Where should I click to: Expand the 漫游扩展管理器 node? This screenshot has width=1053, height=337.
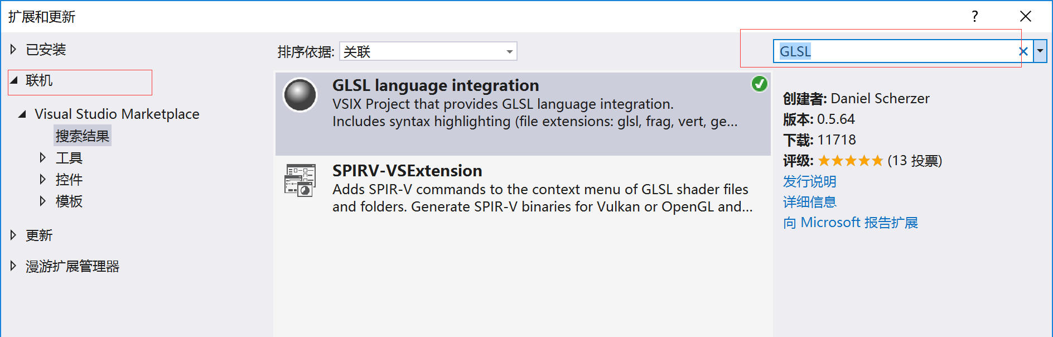pyautogui.click(x=13, y=266)
